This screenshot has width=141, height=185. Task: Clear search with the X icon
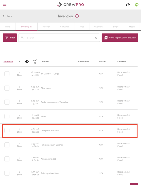point(96,38)
